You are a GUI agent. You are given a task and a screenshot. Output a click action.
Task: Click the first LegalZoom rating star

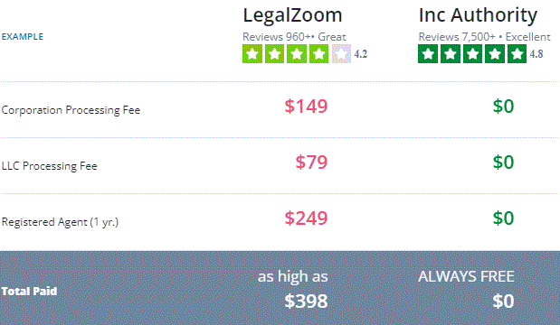click(252, 54)
